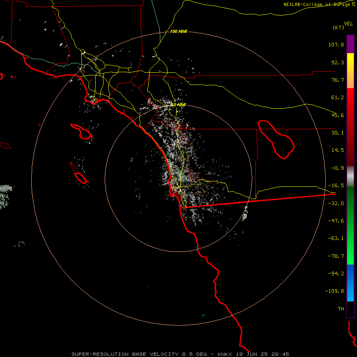Click the 50 NMI range ring label
Image resolution: width=357 pixels, height=357 pixels.
(179, 105)
